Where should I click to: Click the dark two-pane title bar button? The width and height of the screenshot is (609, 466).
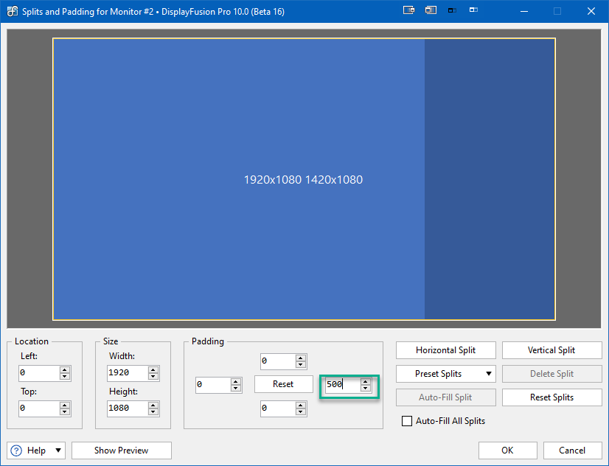tap(452, 10)
